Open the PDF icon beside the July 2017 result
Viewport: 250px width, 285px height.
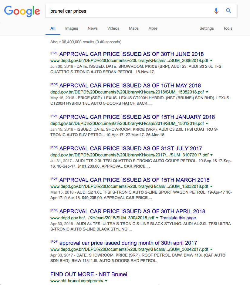point(54,147)
